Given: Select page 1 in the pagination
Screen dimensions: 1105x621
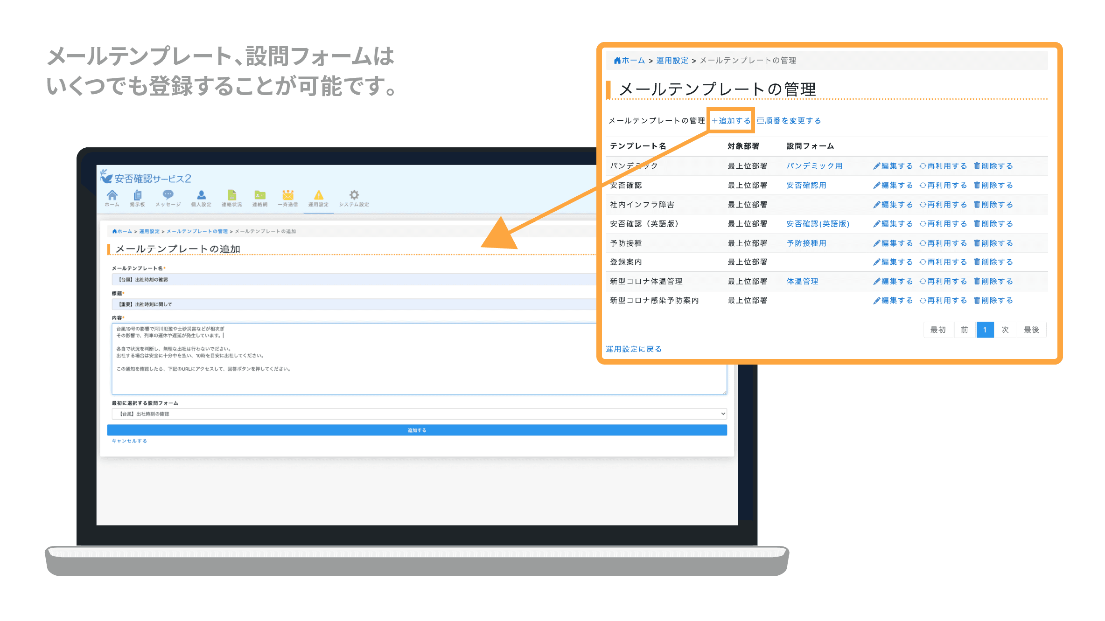Looking at the screenshot, I should [985, 330].
